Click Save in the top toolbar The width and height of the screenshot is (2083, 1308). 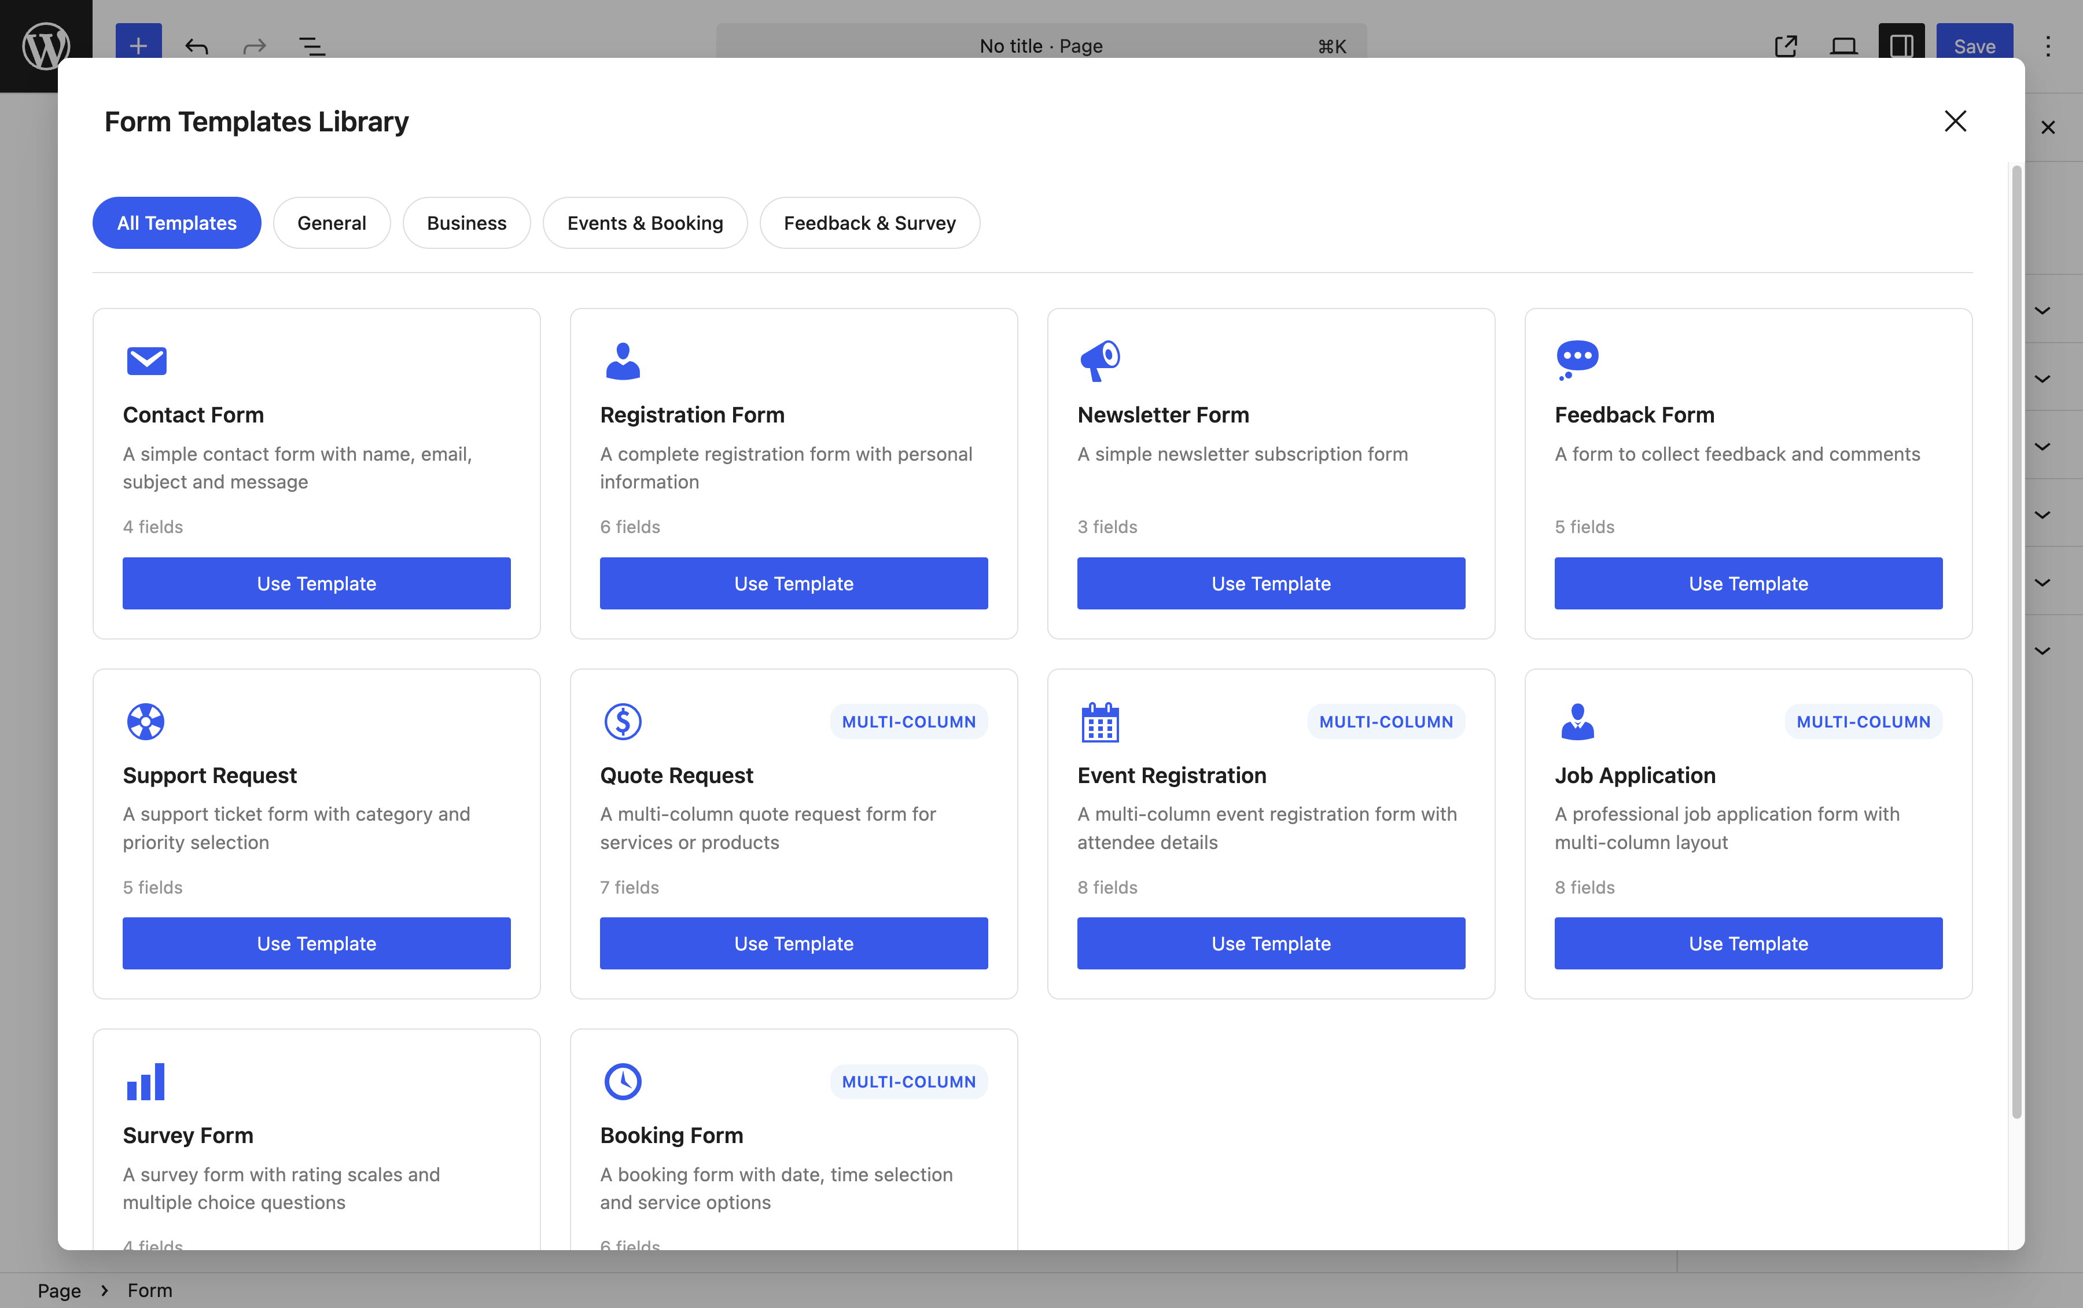pos(1974,46)
